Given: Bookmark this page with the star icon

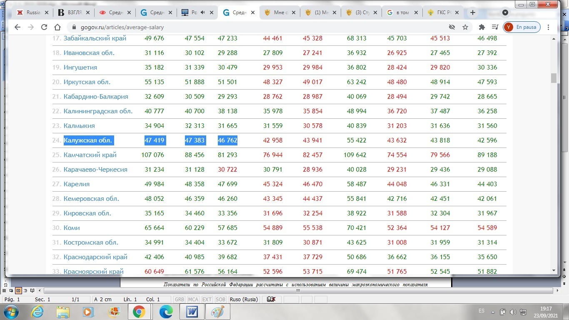Looking at the screenshot, I should coord(465,27).
